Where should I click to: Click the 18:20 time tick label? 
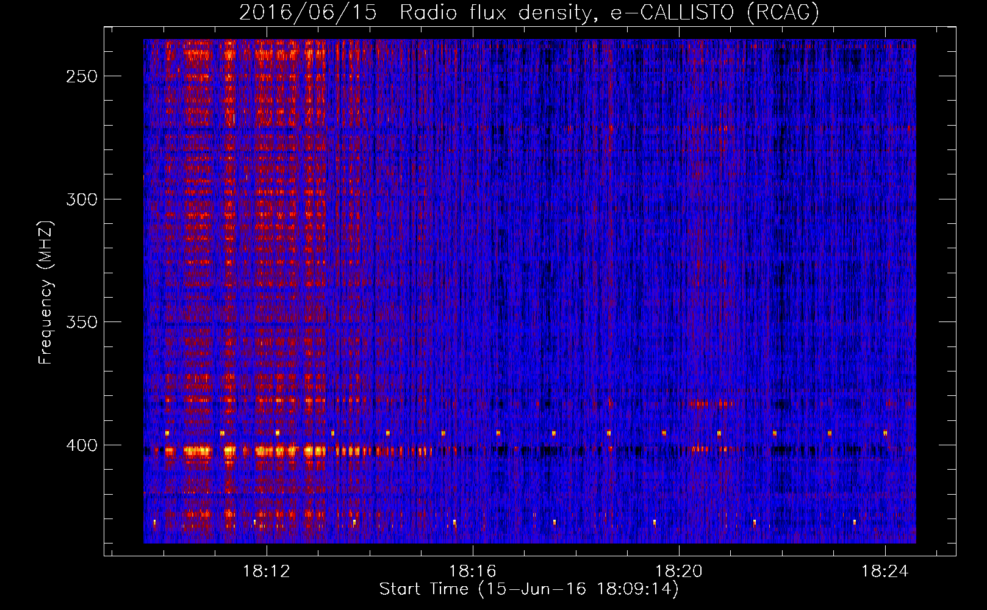point(679,572)
